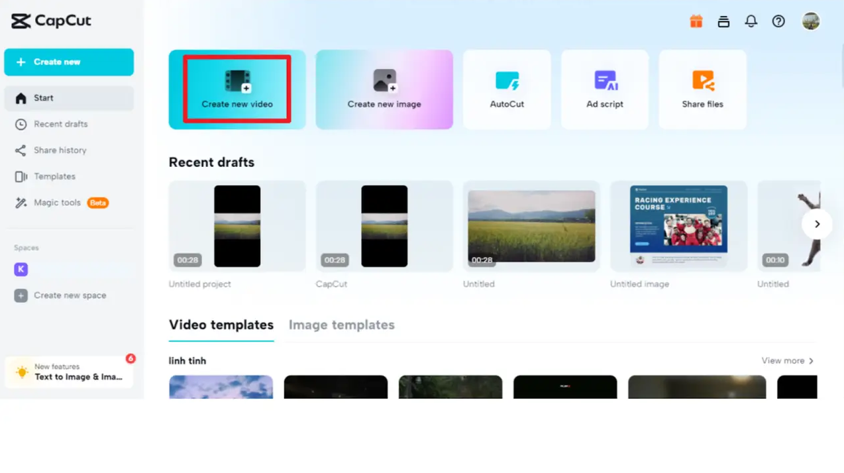
Task: Open the AutoCut tool
Action: click(x=507, y=89)
